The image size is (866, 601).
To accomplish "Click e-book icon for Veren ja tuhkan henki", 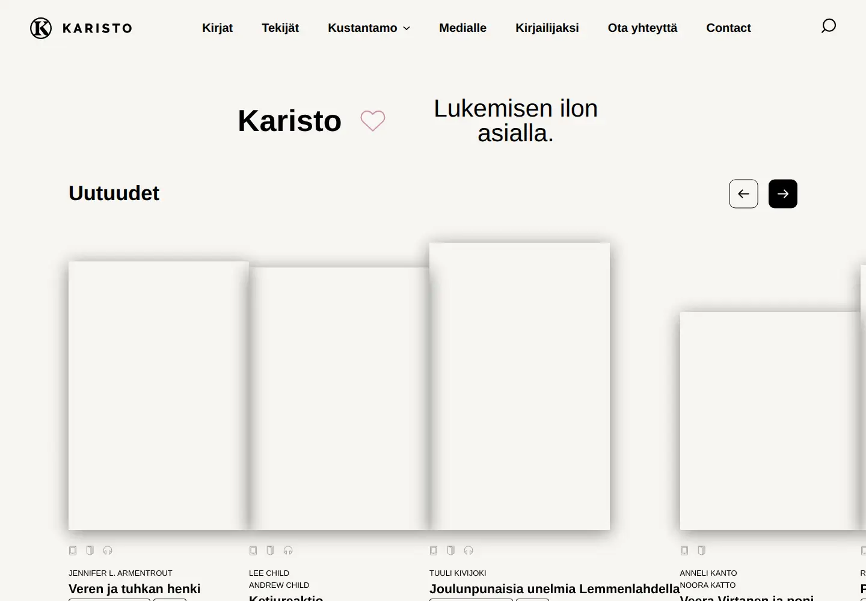I will click(73, 551).
